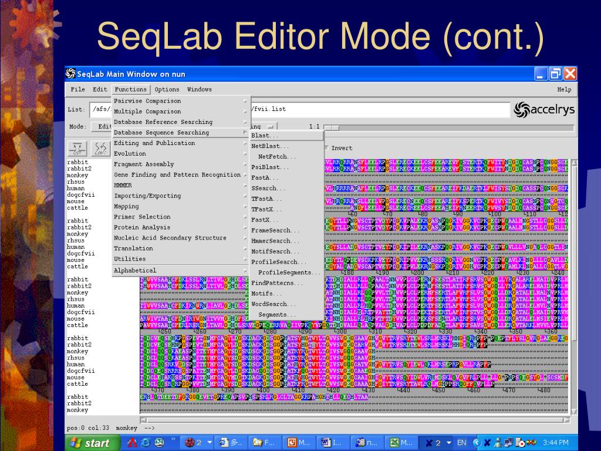The image size is (601, 451).
Task: Select SSearch... entry
Action: 286,189
